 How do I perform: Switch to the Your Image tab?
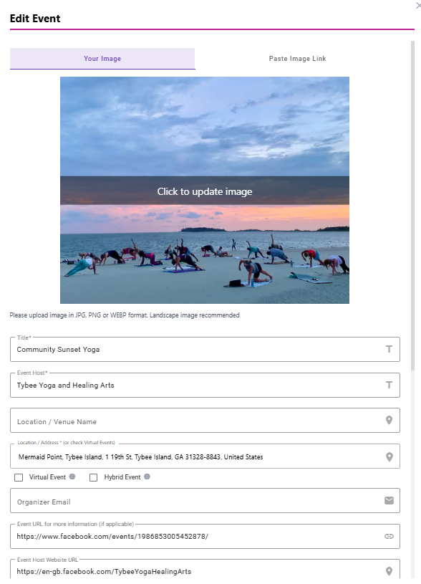click(102, 59)
